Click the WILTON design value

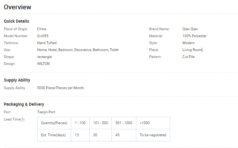click(43, 64)
